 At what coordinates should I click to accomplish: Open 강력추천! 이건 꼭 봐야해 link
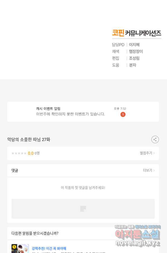(49, 248)
